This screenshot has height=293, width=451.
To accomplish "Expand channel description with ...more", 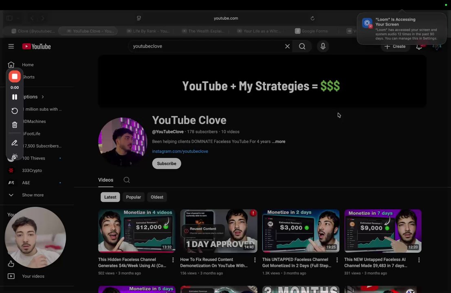I will [278, 141].
